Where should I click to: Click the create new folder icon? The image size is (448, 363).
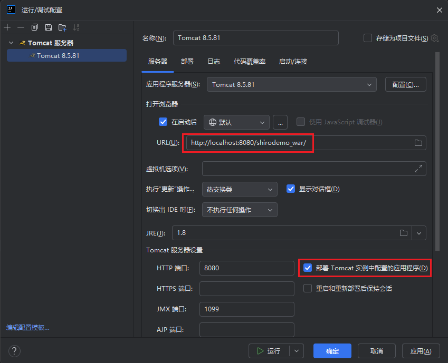(62, 27)
